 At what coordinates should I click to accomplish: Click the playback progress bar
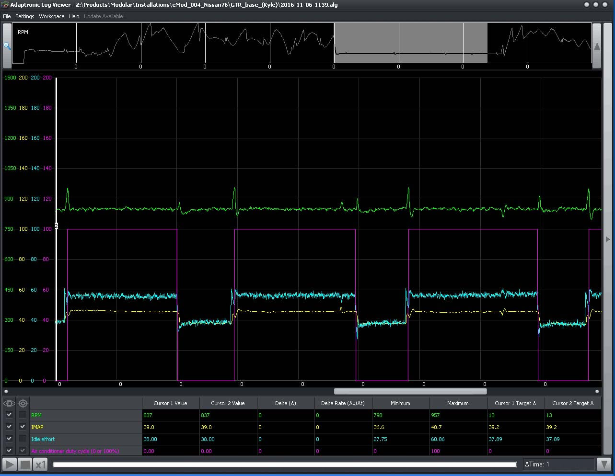point(284,464)
